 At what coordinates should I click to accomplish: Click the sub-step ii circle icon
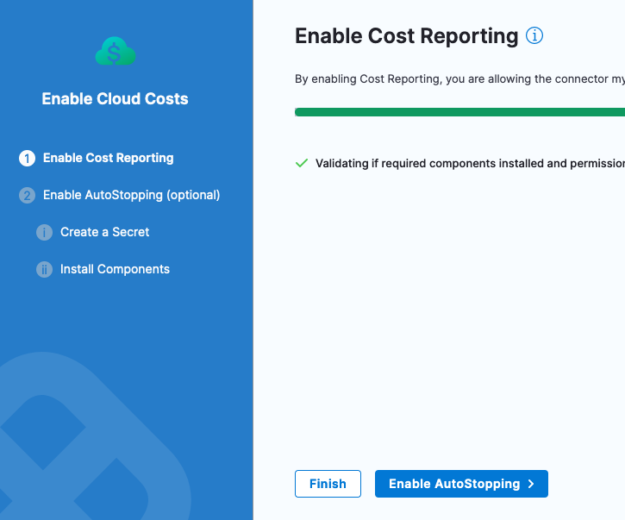point(44,270)
